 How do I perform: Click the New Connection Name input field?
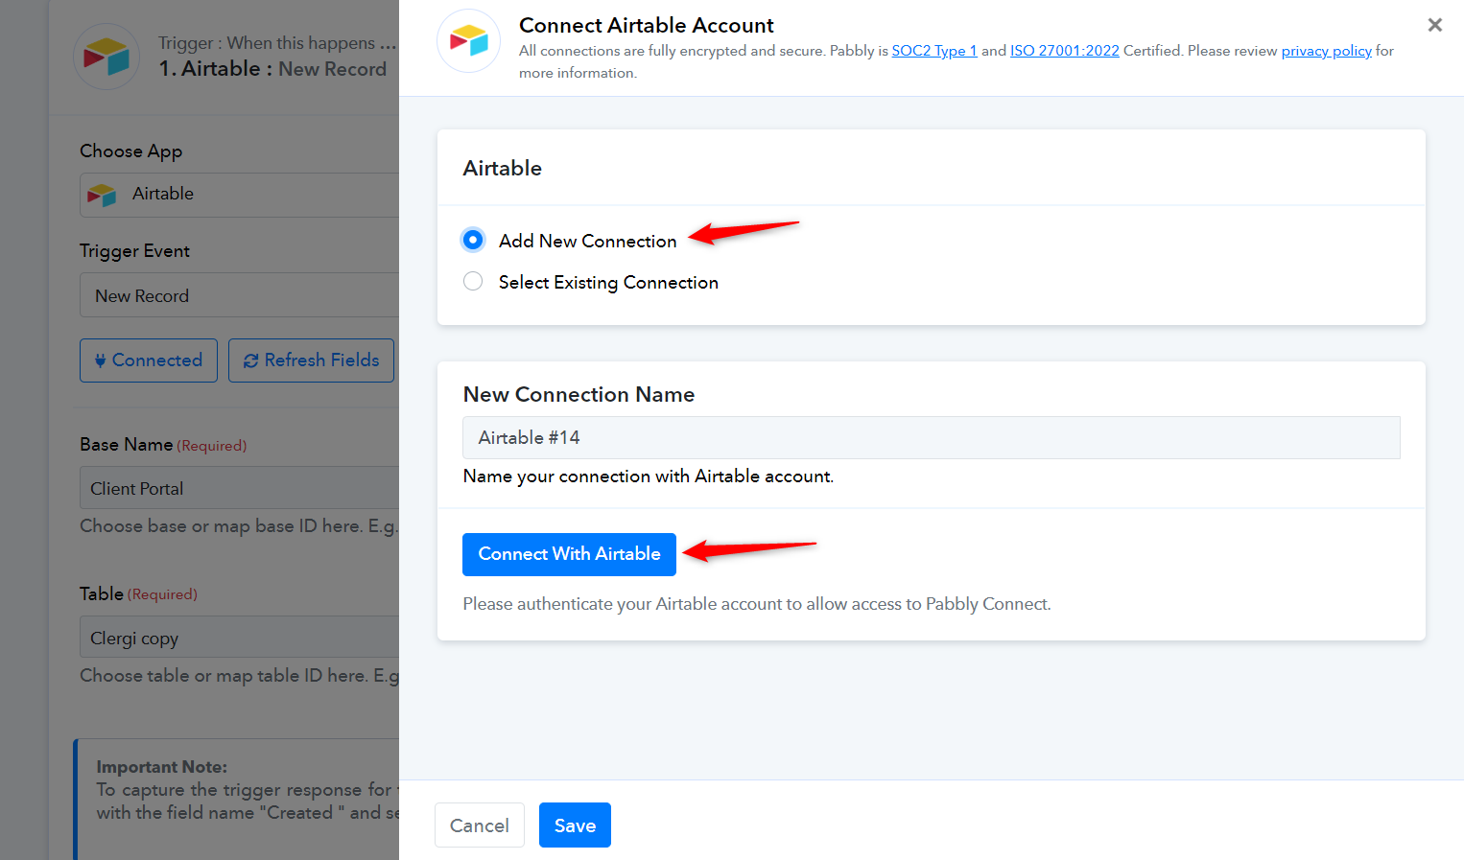click(x=931, y=437)
